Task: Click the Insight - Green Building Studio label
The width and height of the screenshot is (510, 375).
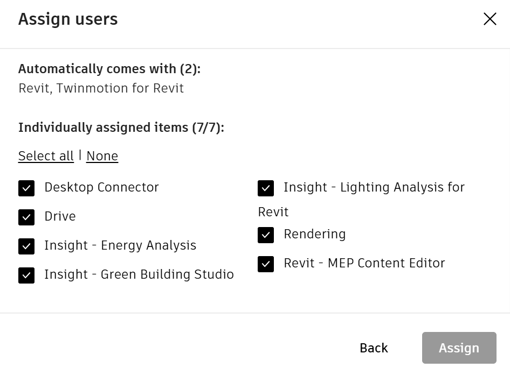Action: (139, 275)
